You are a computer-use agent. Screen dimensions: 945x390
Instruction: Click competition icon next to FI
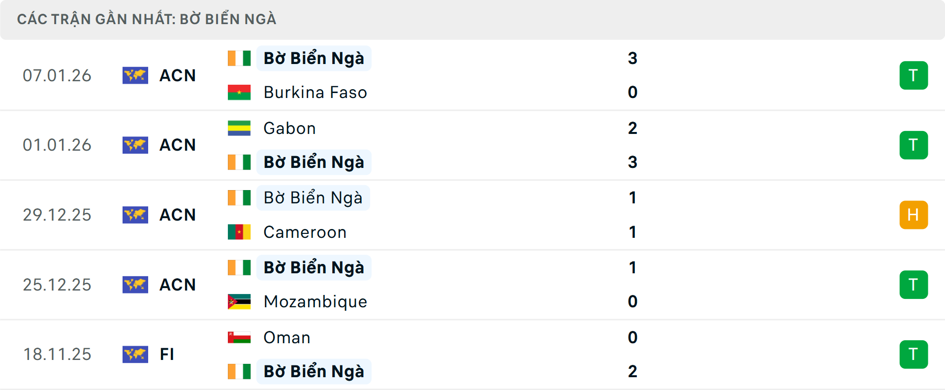point(135,354)
